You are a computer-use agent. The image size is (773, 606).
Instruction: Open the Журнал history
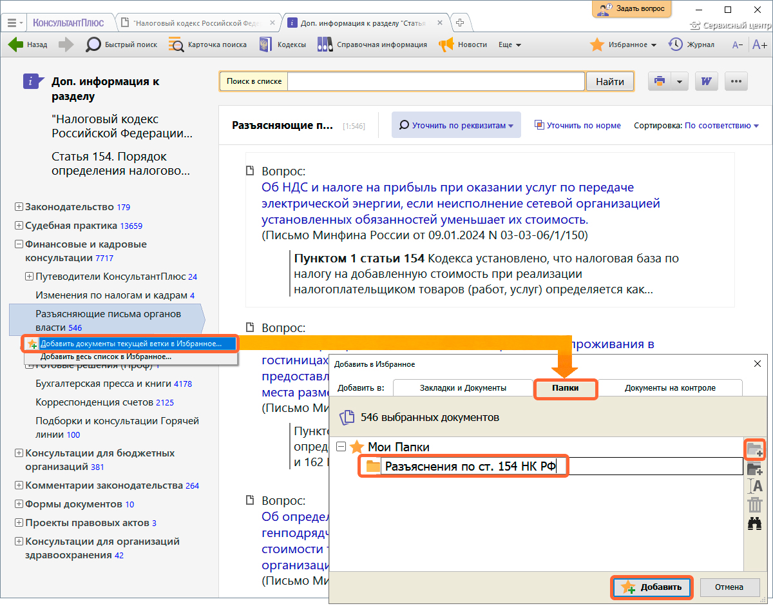[691, 44]
